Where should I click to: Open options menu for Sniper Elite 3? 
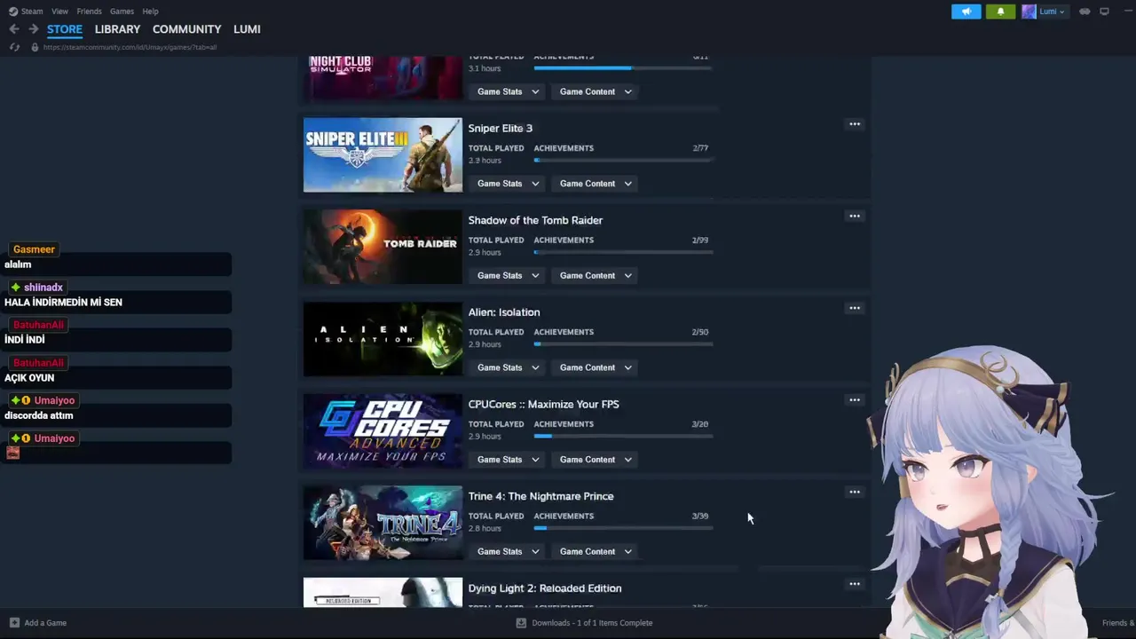pos(855,124)
